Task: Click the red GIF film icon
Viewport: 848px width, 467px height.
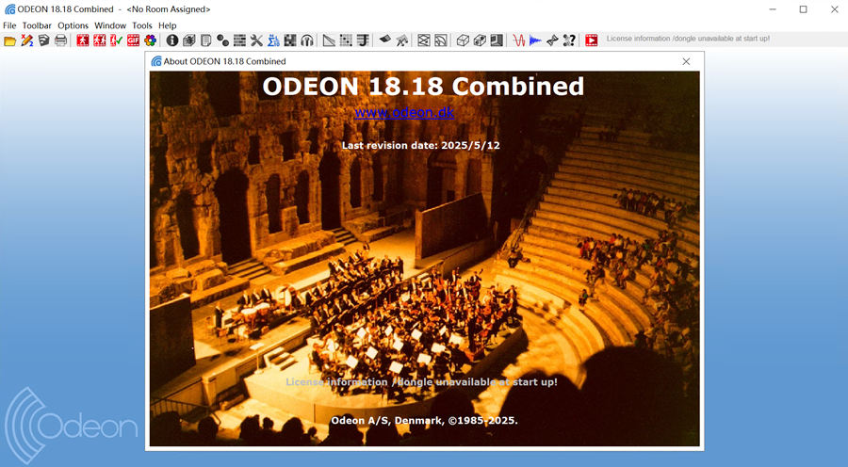Action: 133,40
